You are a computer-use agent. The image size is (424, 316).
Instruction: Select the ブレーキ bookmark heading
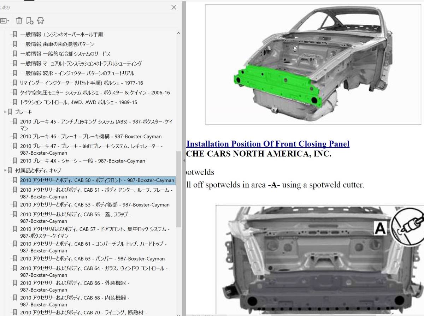point(23,112)
